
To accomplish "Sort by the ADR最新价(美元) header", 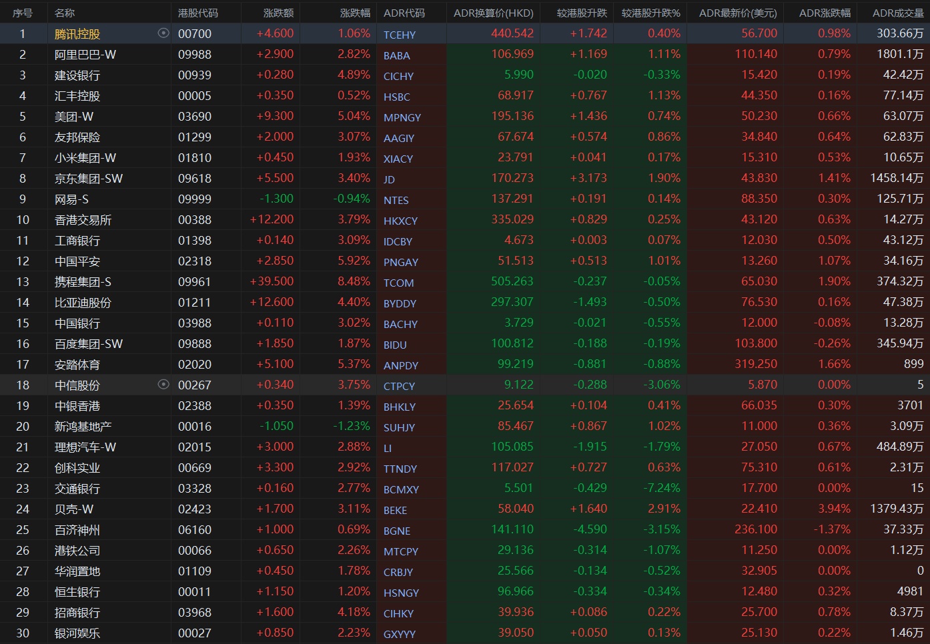I will 737,13.
